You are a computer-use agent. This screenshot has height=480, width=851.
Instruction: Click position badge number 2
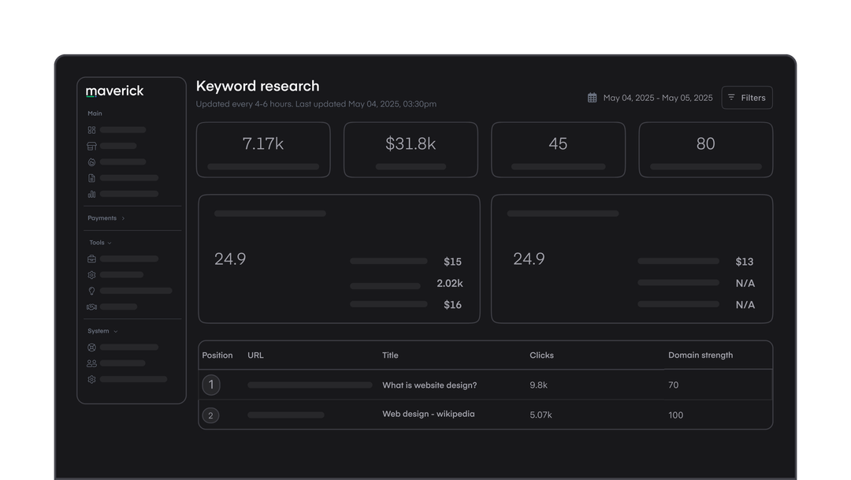click(x=211, y=415)
